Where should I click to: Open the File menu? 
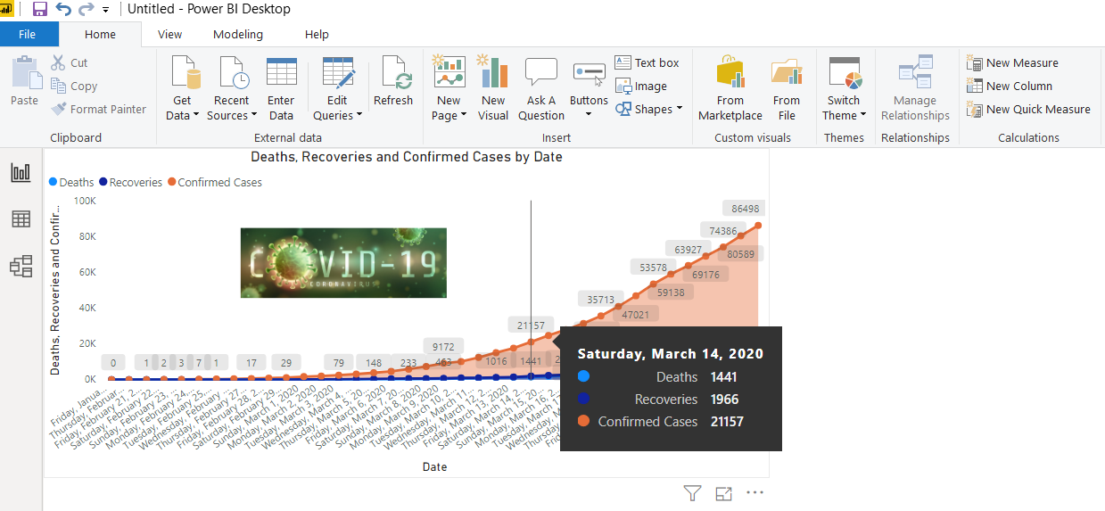click(28, 34)
